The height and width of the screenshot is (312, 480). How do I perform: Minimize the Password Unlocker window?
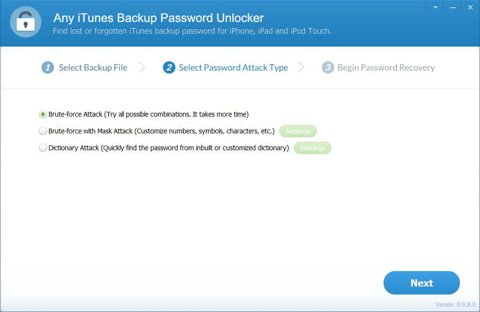pos(453,7)
